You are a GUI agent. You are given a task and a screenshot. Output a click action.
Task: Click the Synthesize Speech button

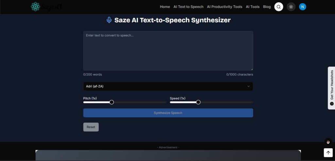click(x=168, y=113)
